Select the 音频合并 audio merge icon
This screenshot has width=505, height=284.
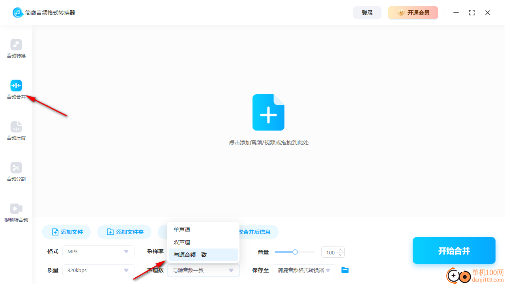click(x=16, y=86)
